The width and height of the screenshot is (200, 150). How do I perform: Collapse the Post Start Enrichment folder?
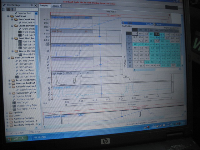tap(12, 38)
